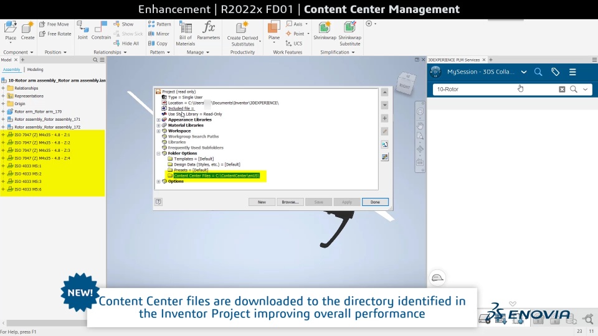Select the Point work feature
The width and height of the screenshot is (598, 336).
tap(295, 34)
